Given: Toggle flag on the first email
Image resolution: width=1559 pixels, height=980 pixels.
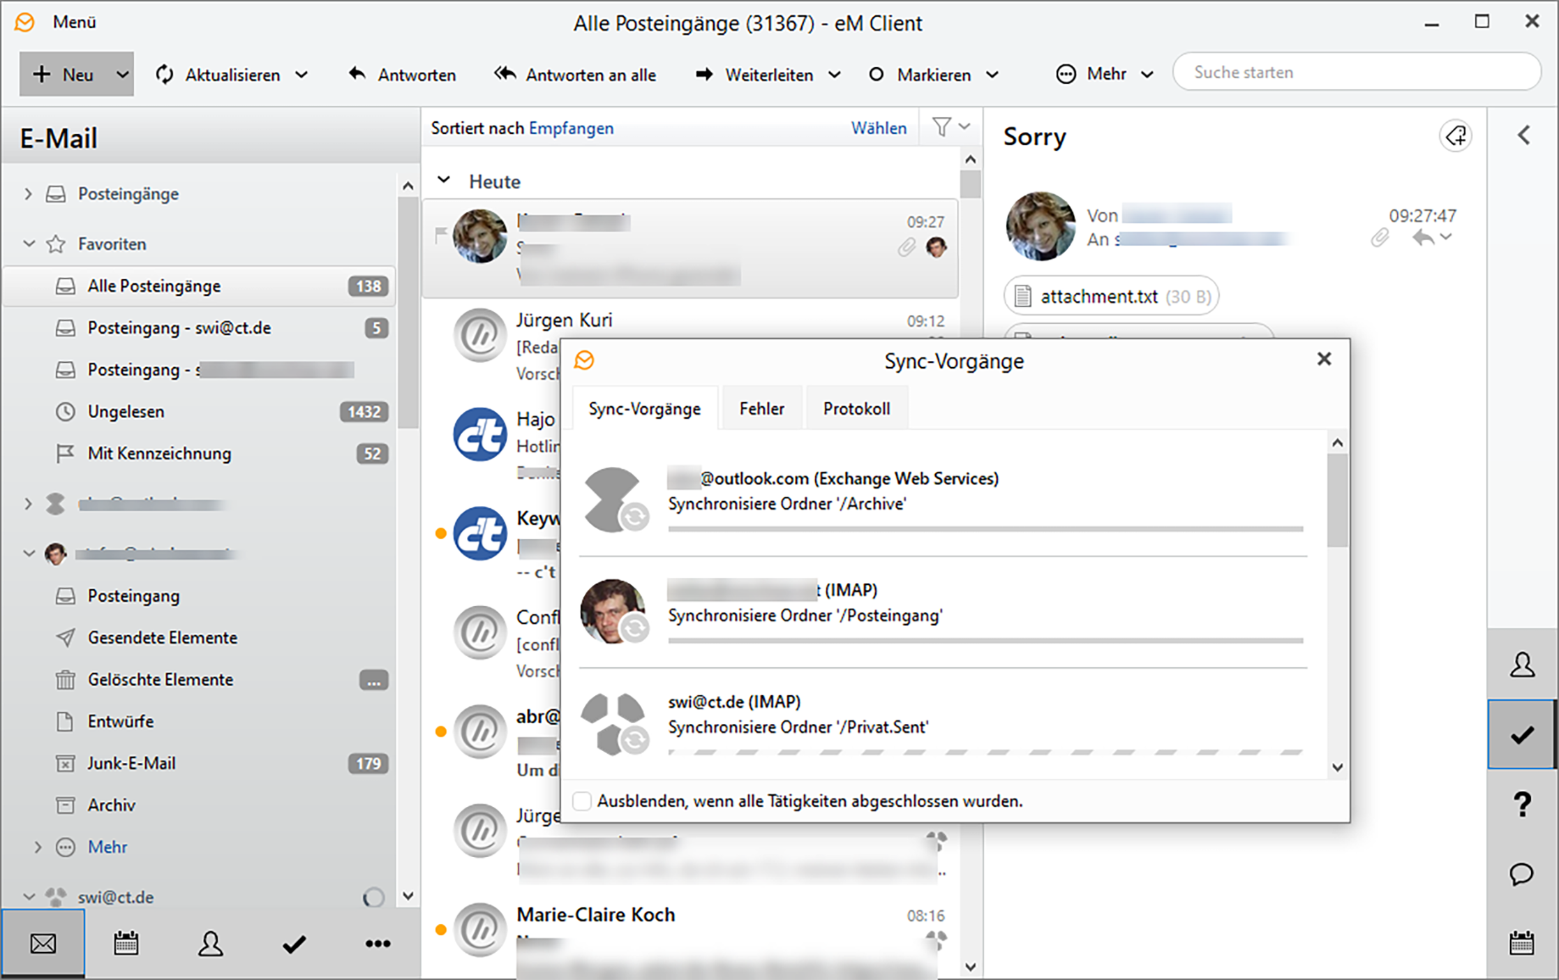Looking at the screenshot, I should [x=440, y=235].
